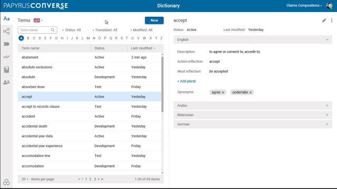Filter terms by letter B
The width and height of the screenshot is (337, 189).
coord(28,38)
